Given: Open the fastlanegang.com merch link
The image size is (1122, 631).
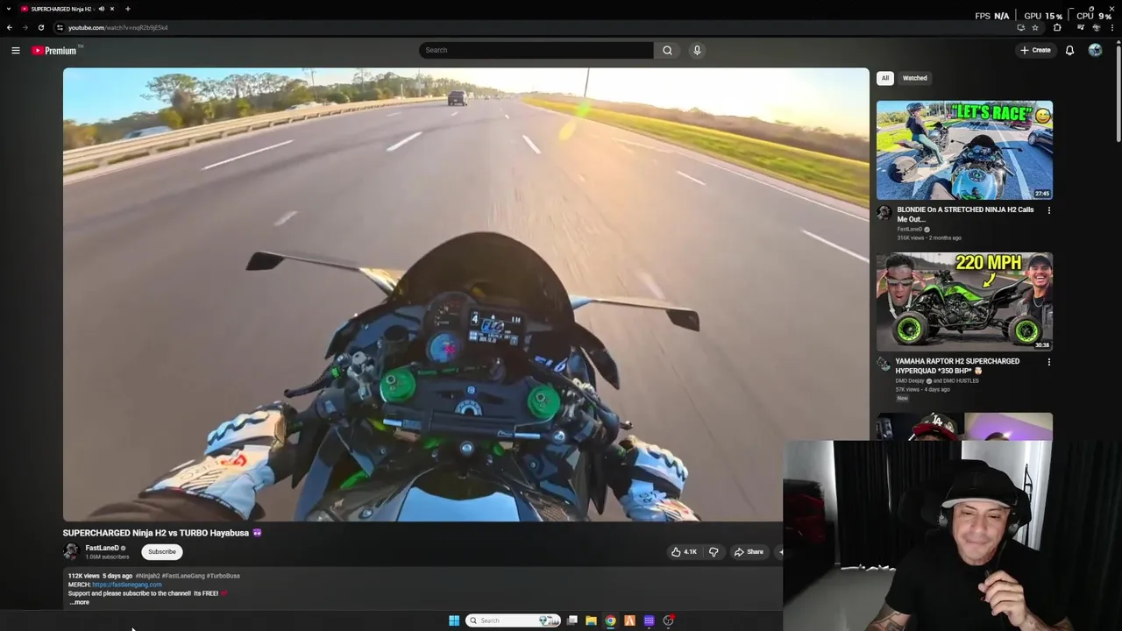Looking at the screenshot, I should (127, 585).
